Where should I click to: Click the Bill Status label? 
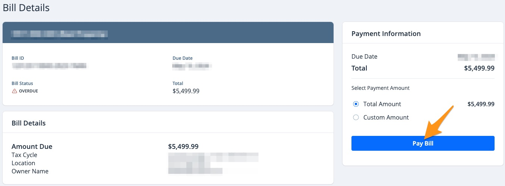pyautogui.click(x=22, y=84)
